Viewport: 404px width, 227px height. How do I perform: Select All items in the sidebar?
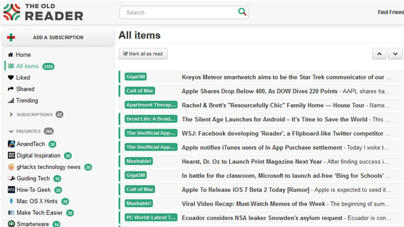(x=27, y=66)
